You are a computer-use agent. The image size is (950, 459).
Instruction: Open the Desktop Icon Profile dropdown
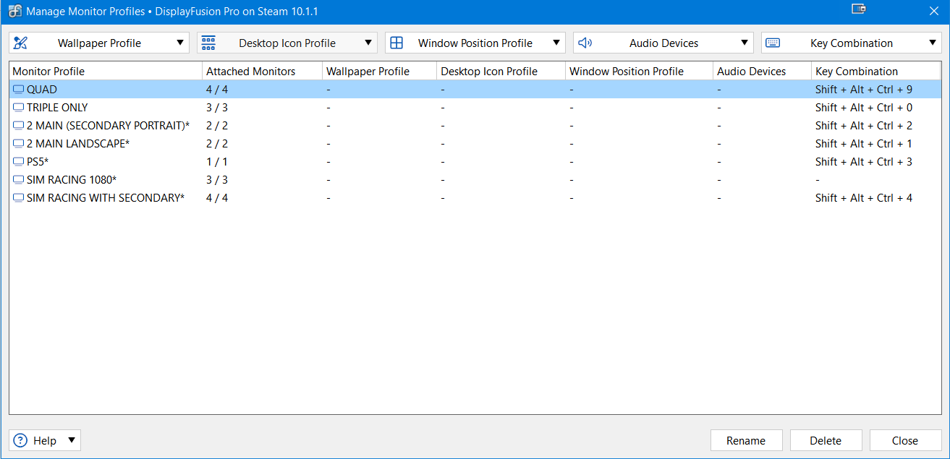(x=287, y=43)
